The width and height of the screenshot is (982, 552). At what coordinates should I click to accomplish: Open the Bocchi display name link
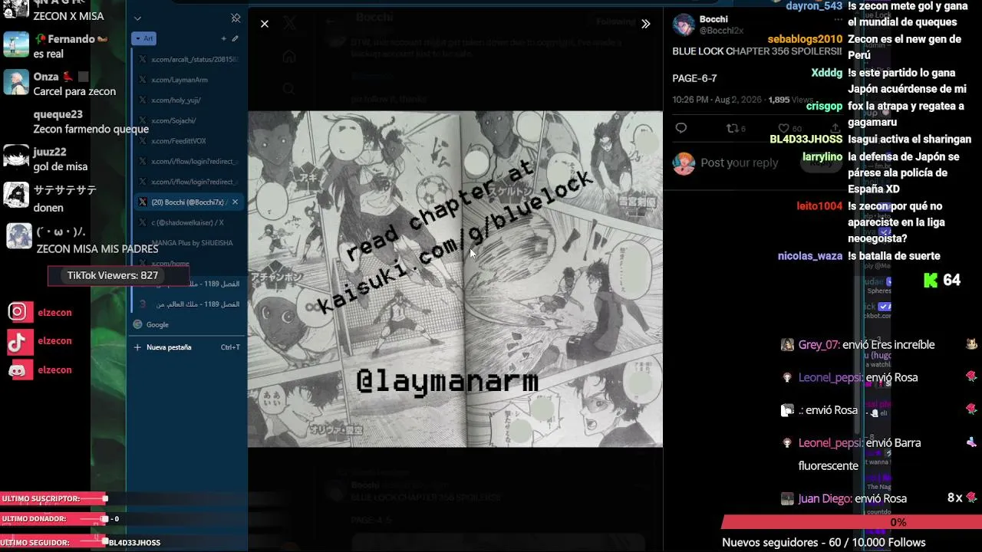coord(713,19)
